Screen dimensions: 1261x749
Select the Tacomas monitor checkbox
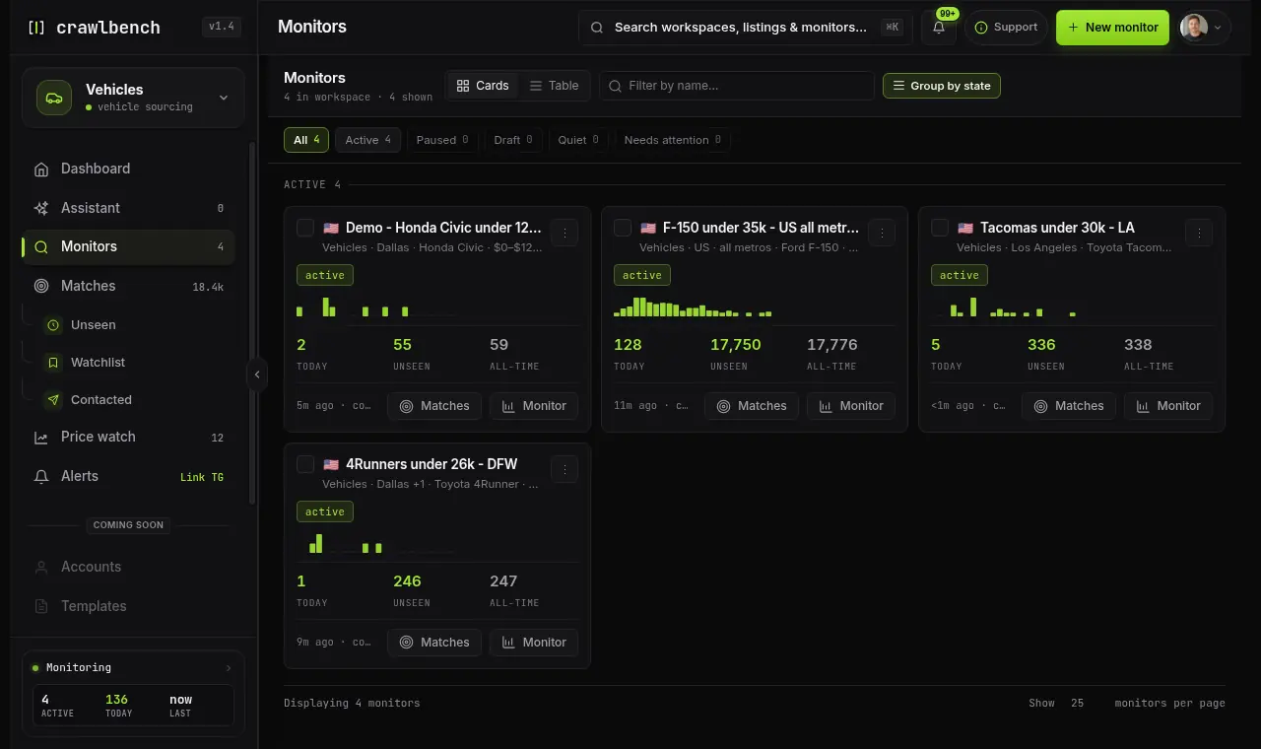[x=940, y=228]
